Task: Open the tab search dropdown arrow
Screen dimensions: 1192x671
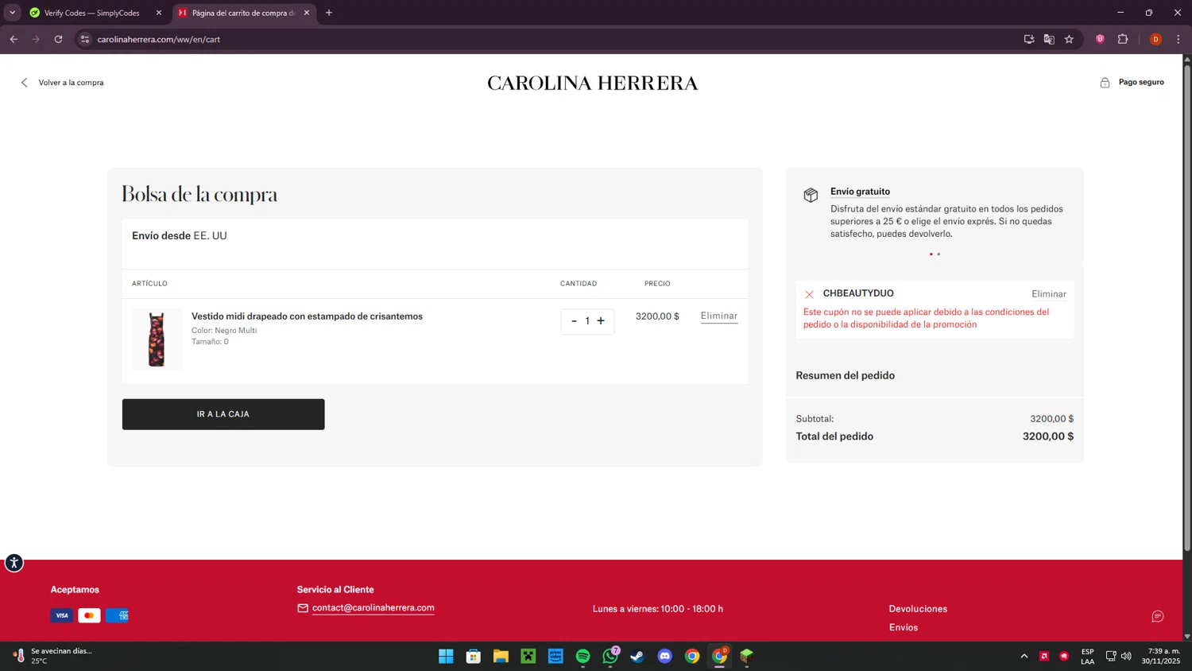Action: [x=12, y=13]
